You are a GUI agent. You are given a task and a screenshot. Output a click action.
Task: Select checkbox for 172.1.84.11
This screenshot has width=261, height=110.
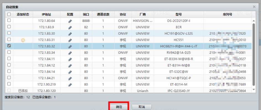pyautogui.click(x=9, y=58)
